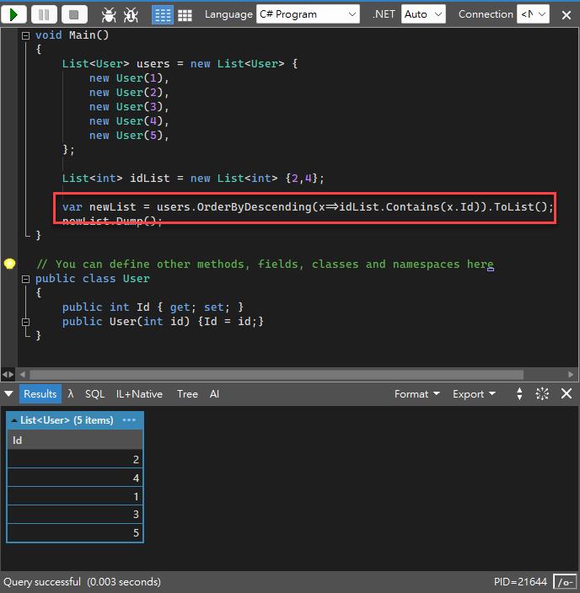
Task: Open the Connection dropdown
Action: [532, 14]
